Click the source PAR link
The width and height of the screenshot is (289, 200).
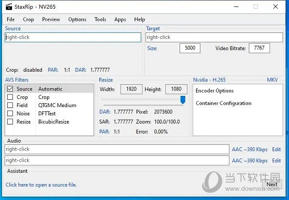tap(53, 70)
